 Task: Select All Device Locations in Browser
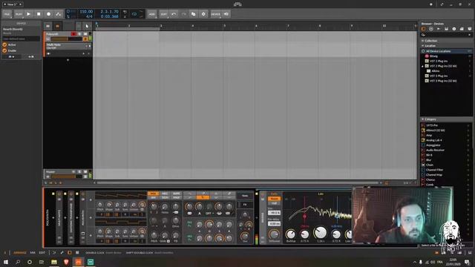pos(446,51)
